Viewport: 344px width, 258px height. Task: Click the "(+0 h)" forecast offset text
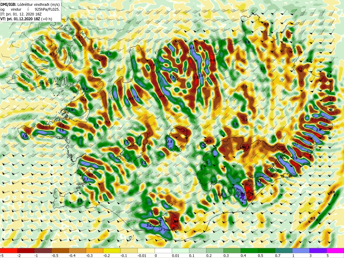(x=47, y=19)
